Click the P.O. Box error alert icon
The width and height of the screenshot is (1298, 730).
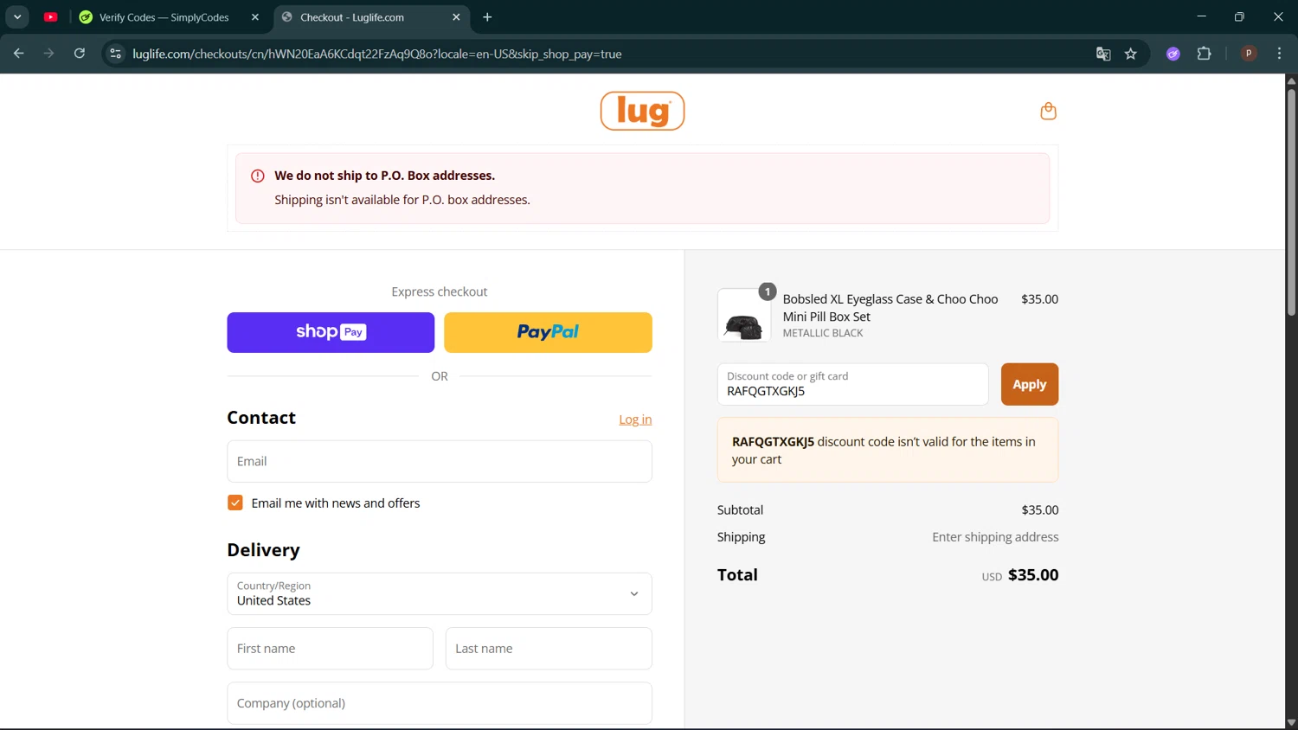pyautogui.click(x=257, y=176)
